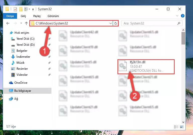Click New folder icon in quick access toolbar
This screenshot has height=135, width=193.
point(21,9)
